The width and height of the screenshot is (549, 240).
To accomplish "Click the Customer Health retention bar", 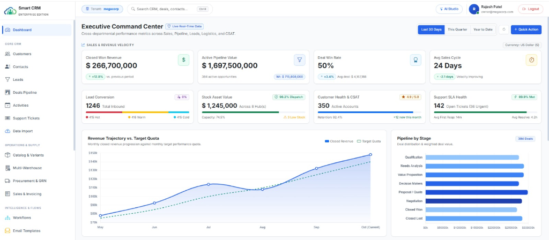I will 369,112.
